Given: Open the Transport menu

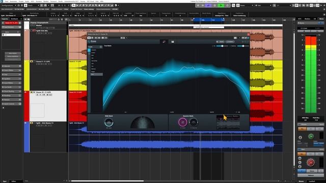Looking at the screenshot, I should pyautogui.click(x=53, y=1).
